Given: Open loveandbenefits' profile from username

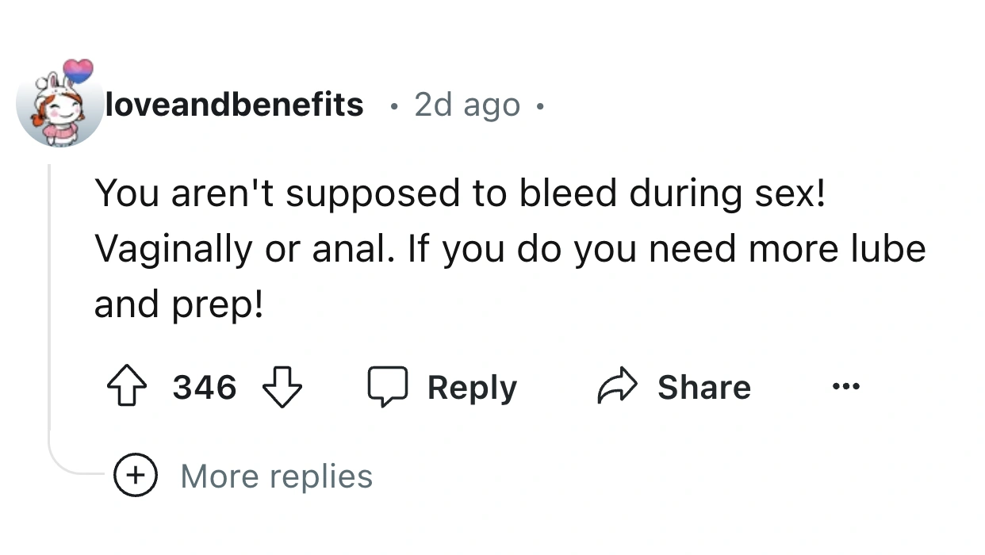Looking at the screenshot, I should tap(234, 104).
